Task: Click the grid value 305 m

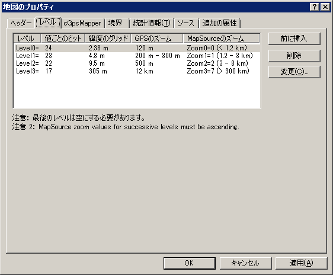Action: click(98, 71)
